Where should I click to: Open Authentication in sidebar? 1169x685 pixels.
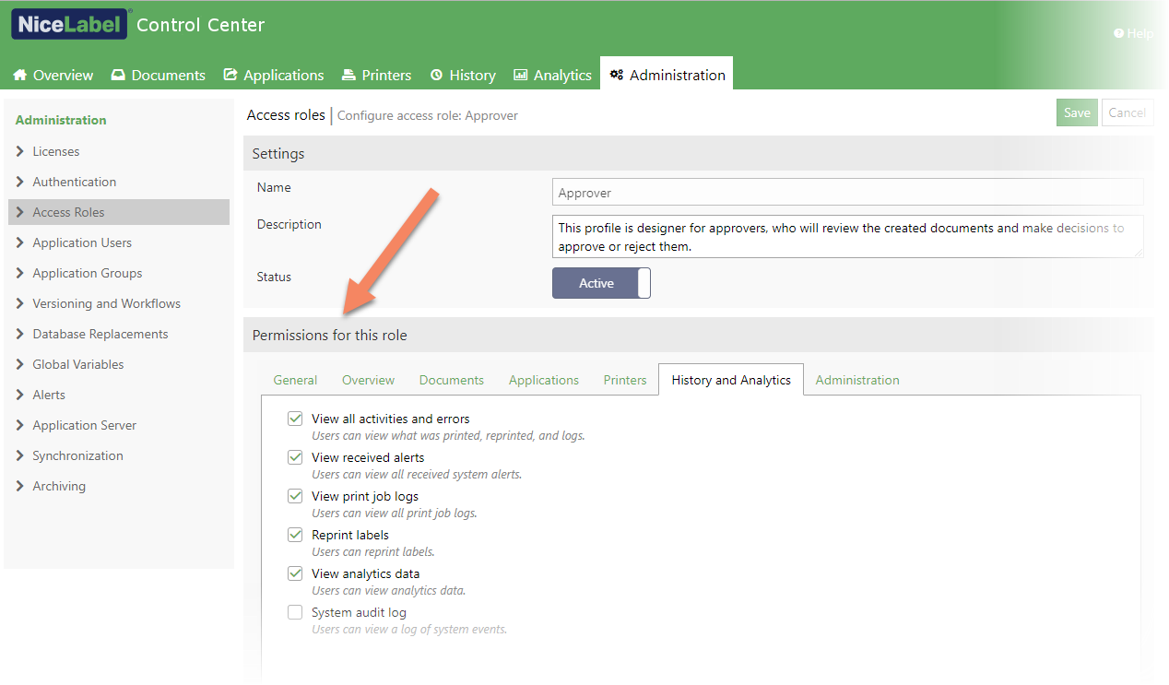[x=75, y=182]
